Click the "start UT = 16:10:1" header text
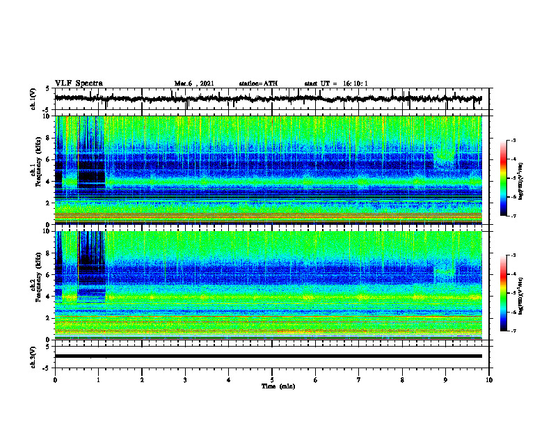The height and width of the screenshot is (426, 551). [x=336, y=84]
